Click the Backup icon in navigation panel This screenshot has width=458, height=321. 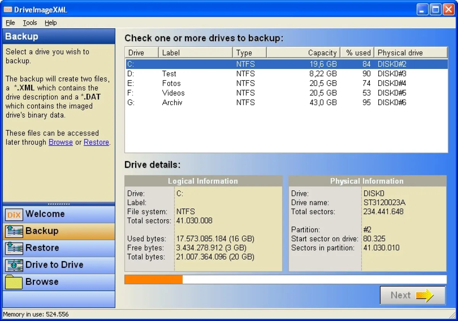pos(14,231)
